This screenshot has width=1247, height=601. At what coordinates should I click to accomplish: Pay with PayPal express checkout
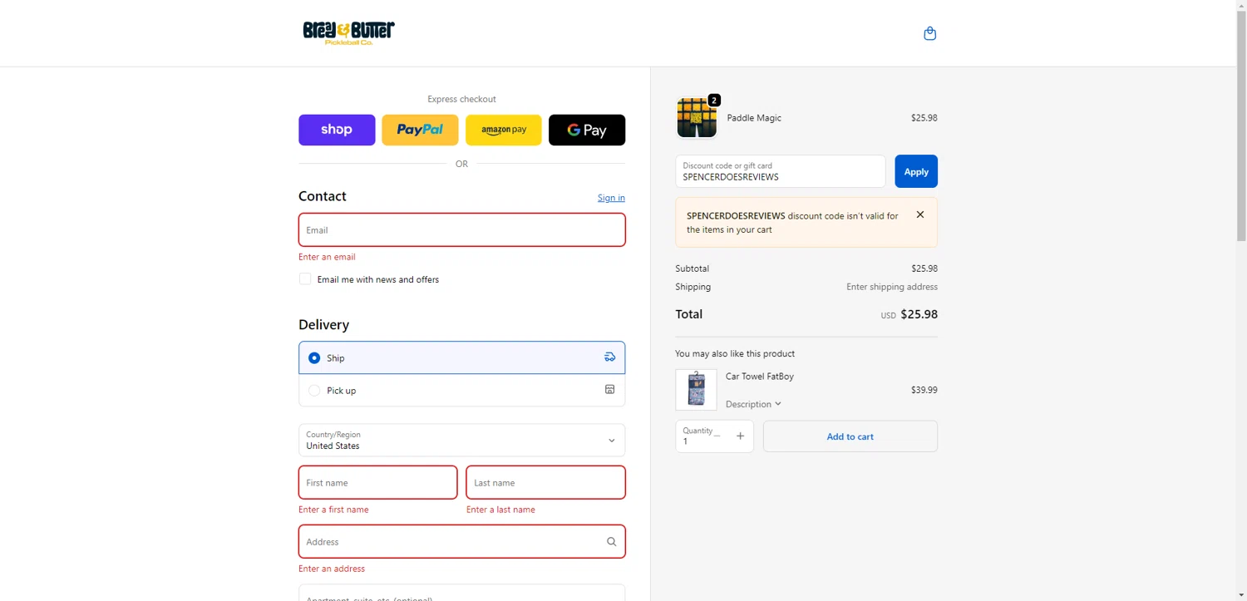(x=420, y=130)
